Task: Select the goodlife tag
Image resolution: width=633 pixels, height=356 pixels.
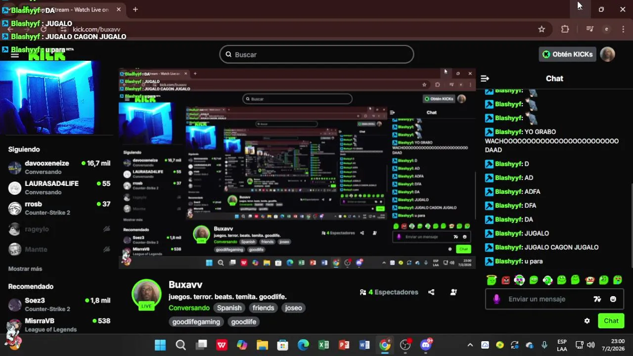Action: (x=244, y=321)
